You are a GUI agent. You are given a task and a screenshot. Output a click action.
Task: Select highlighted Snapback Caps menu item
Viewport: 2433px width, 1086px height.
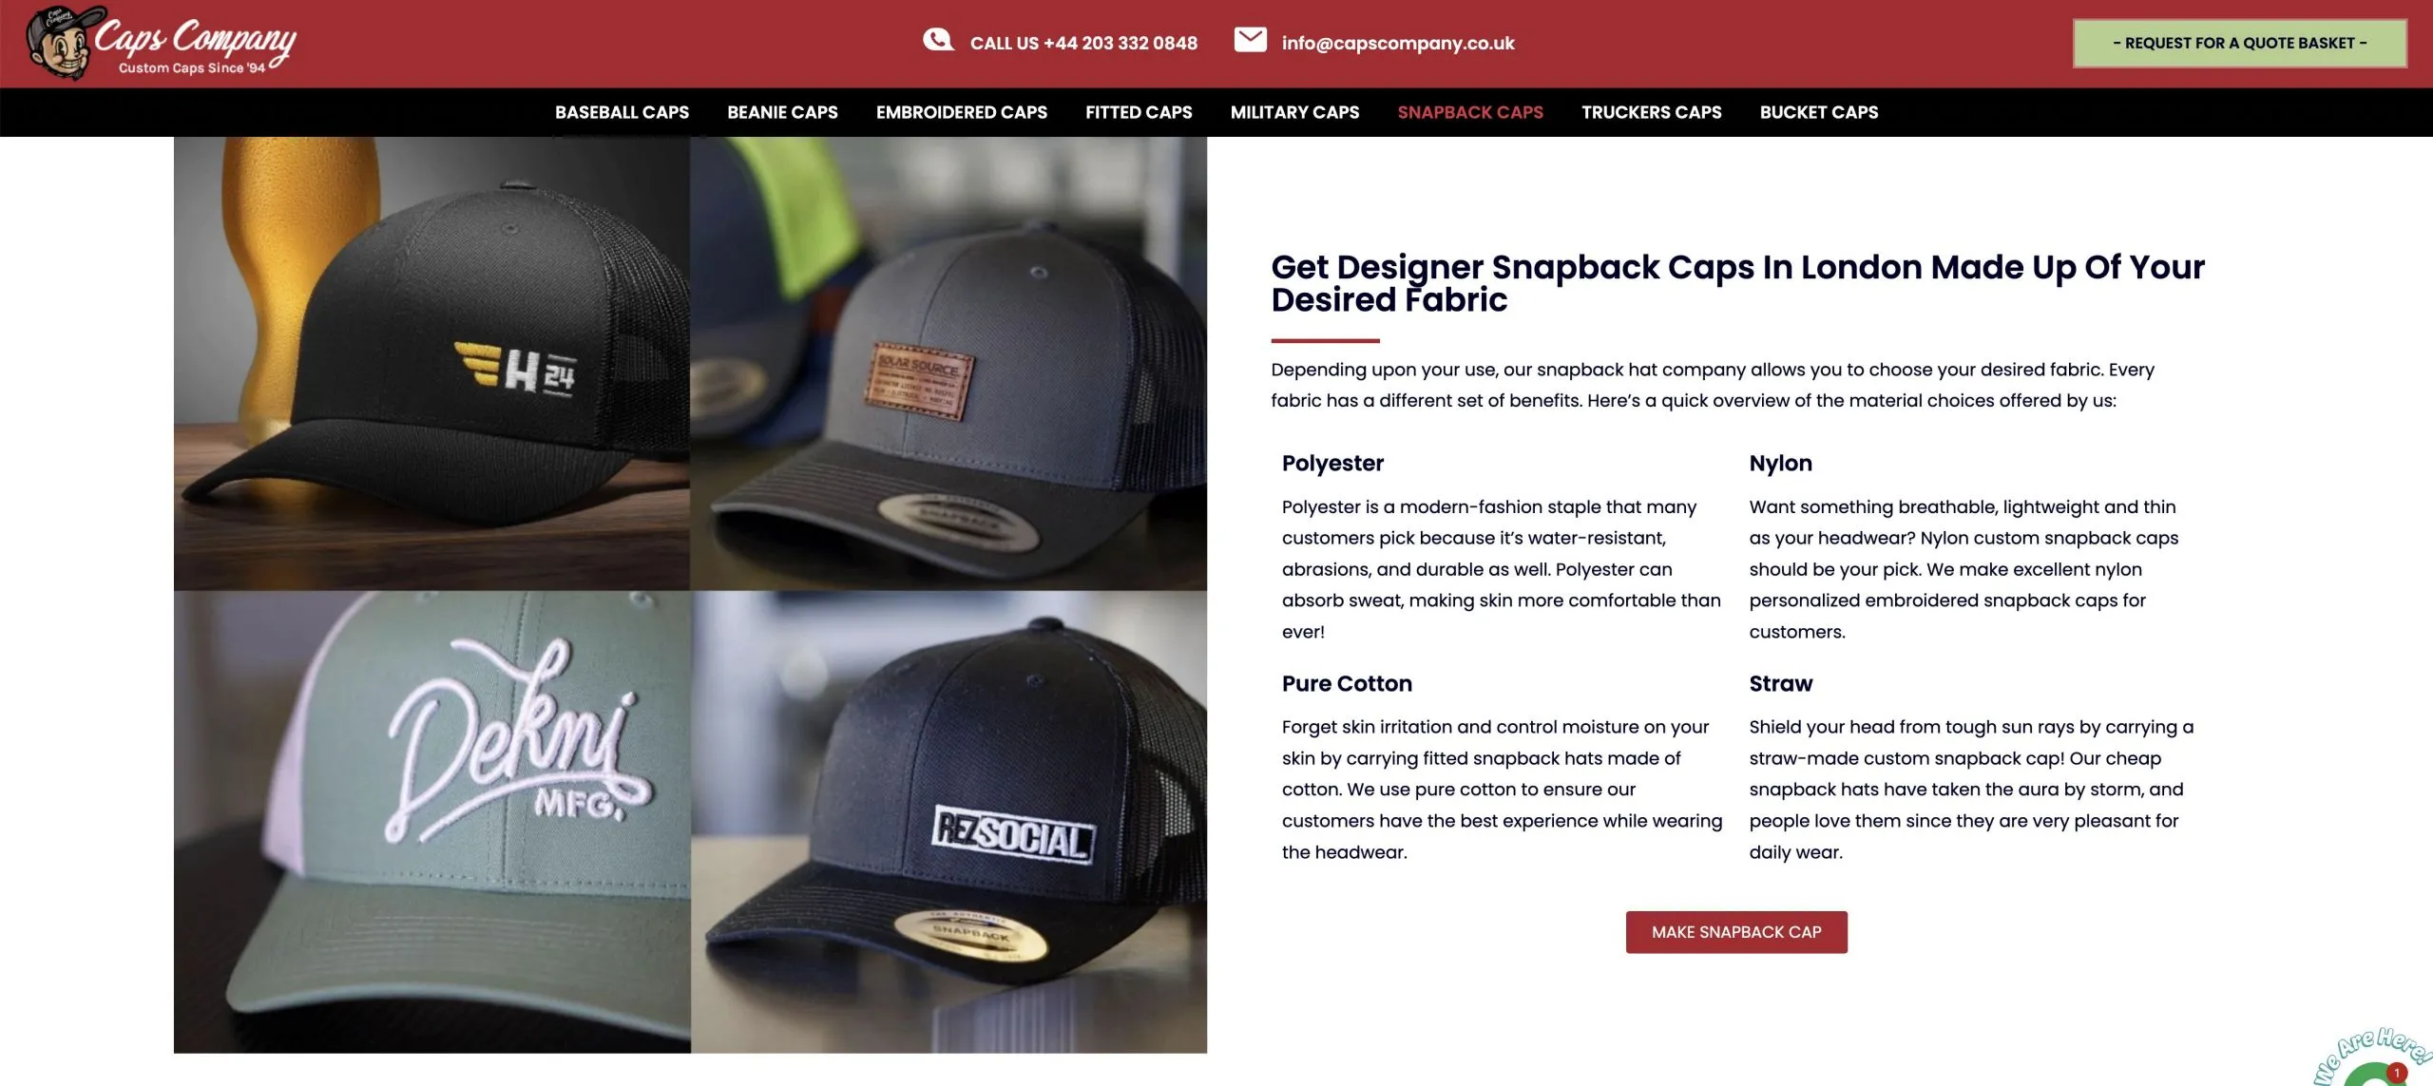1470,112
